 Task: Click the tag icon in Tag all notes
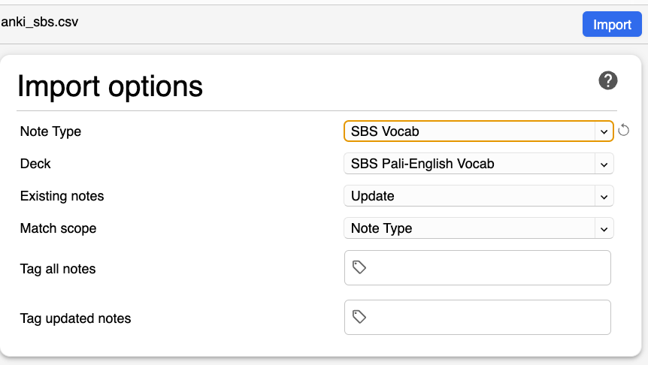pos(359,267)
